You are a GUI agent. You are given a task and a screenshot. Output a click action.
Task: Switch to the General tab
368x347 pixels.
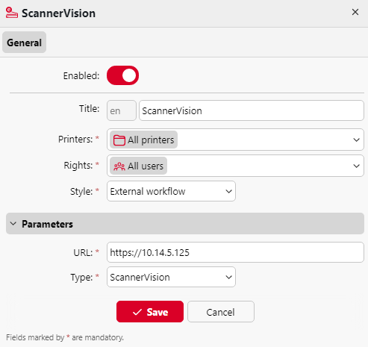pos(24,43)
